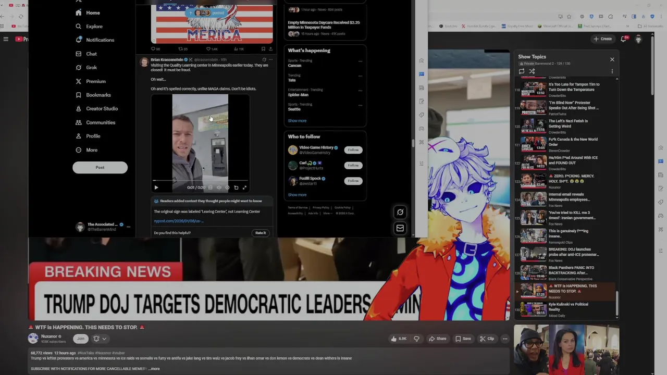This screenshot has width=667, height=375.
Task: Mute the embedded tweet video
Action: tap(219, 187)
